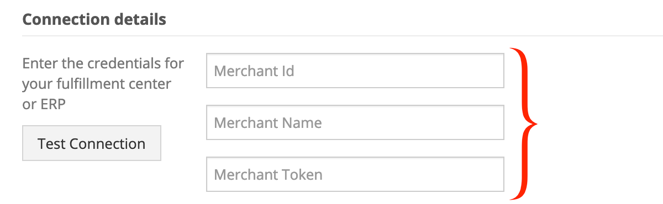This screenshot has width=663, height=204.
Task: Click the empty right end of Merchant Id box
Action: [x=475, y=71]
